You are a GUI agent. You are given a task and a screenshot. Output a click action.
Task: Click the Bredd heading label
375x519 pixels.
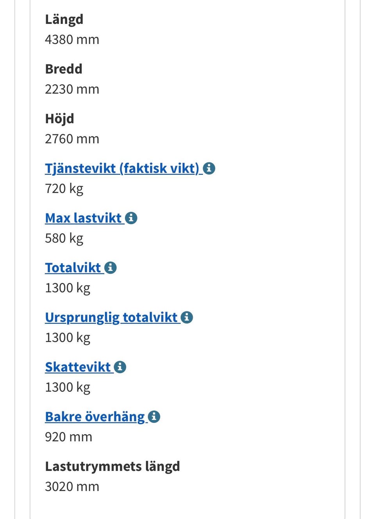point(64,69)
